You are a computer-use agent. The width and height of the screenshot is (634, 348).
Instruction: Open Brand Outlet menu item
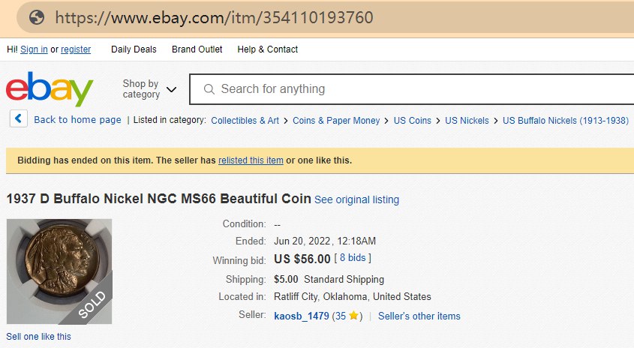pyautogui.click(x=197, y=49)
